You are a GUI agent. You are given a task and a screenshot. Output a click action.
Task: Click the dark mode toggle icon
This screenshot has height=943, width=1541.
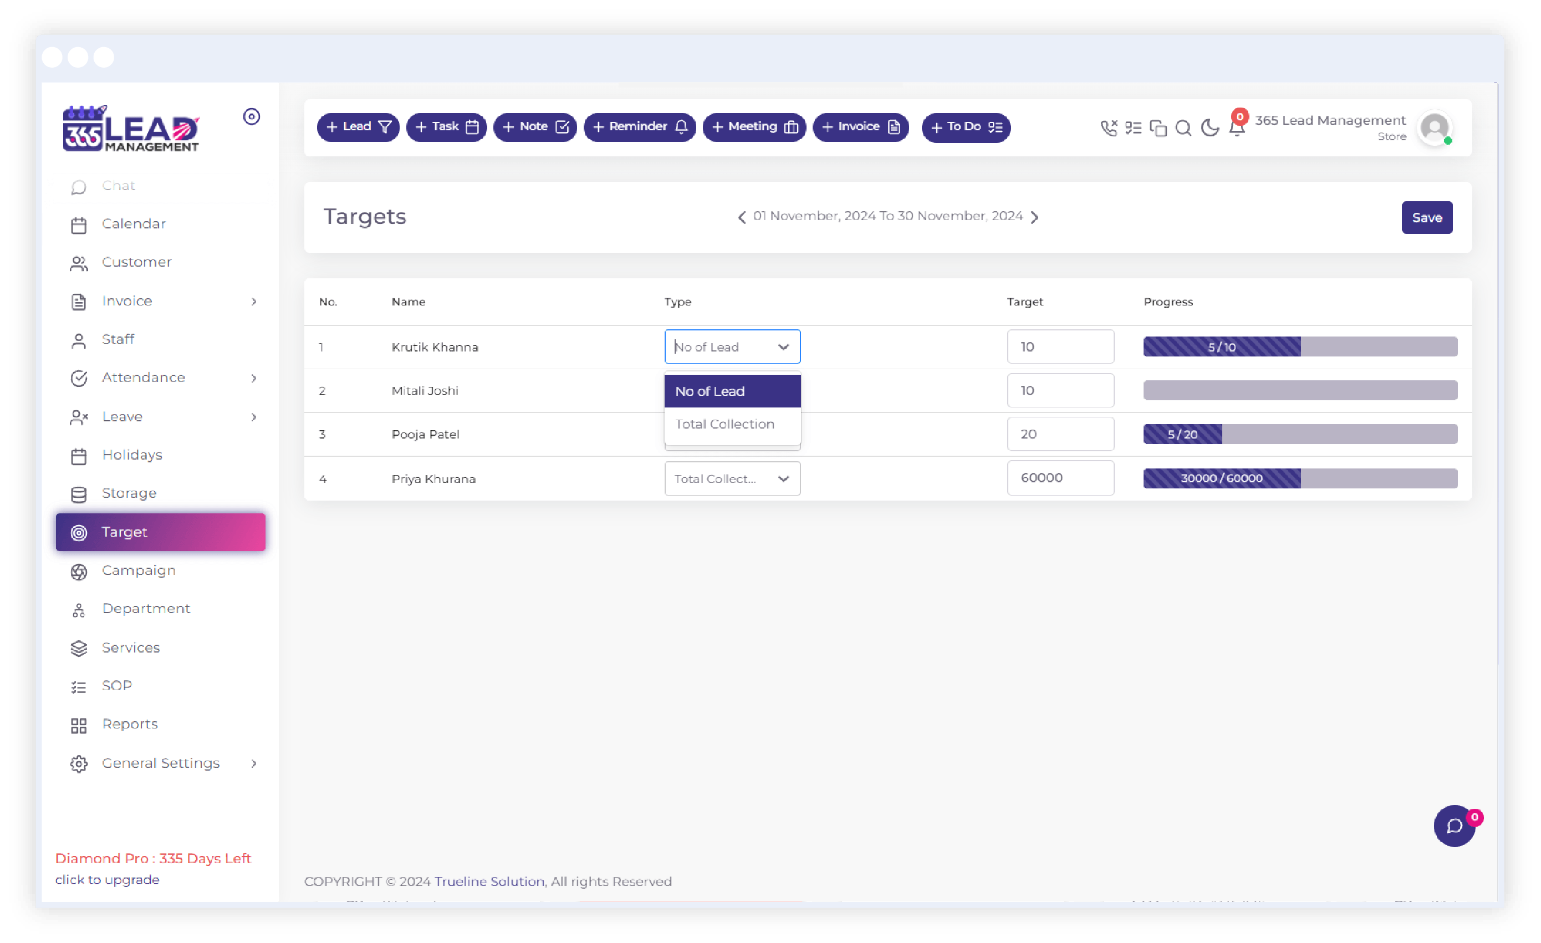(1211, 126)
